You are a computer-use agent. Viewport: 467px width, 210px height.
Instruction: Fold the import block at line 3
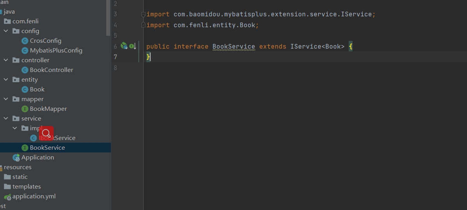point(143,14)
